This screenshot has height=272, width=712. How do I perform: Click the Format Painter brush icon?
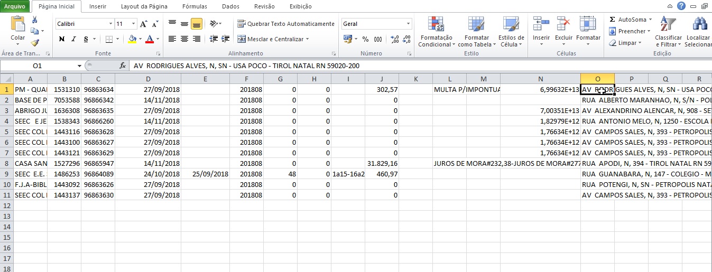34,43
